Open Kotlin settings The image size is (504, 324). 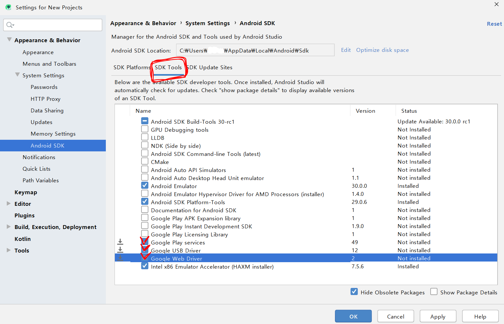[x=23, y=239]
